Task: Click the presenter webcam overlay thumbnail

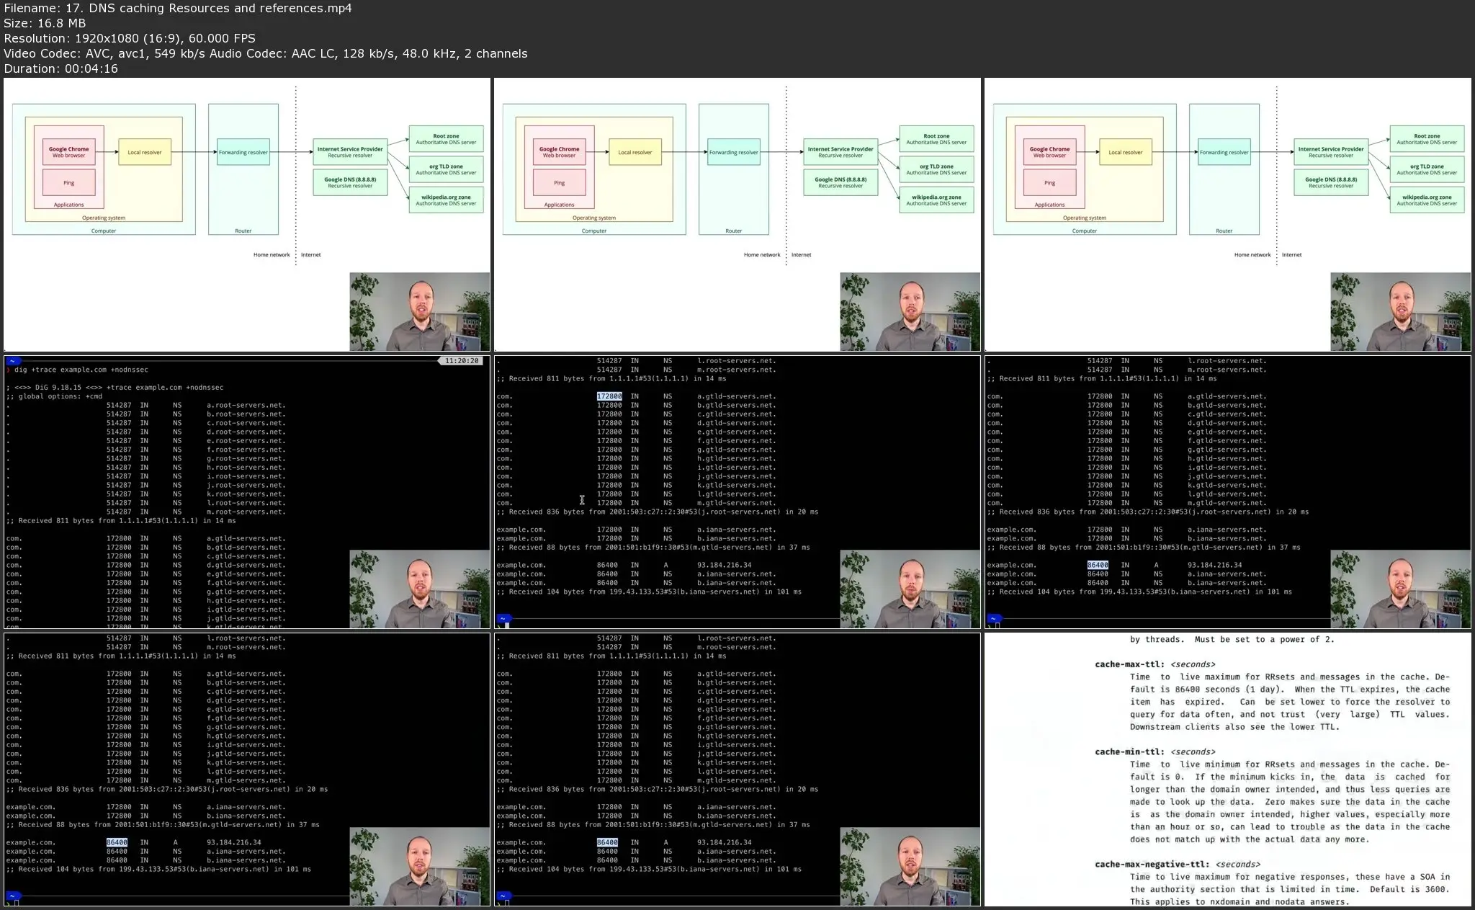Action: 420,311
